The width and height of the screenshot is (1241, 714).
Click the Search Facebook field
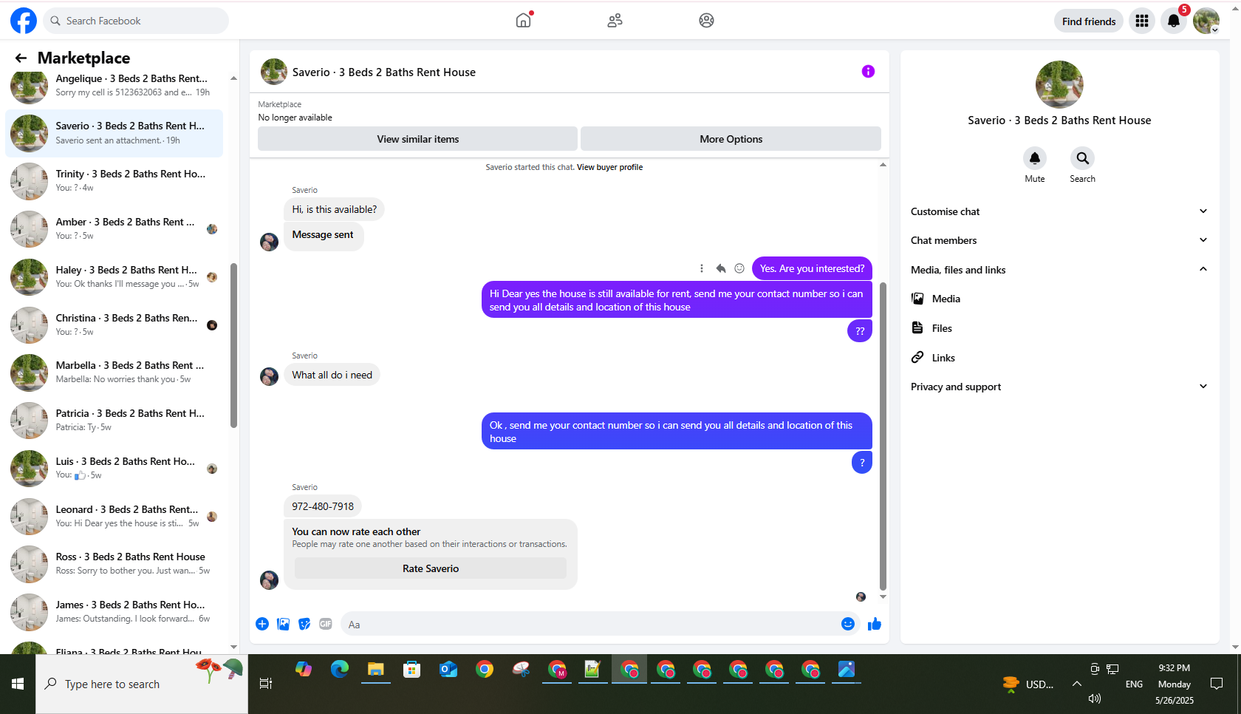point(136,21)
